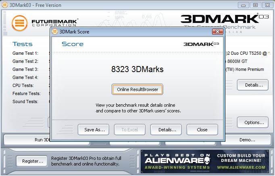Click the Run 3DMark button
The width and height of the screenshot is (275, 176).
(x=27, y=140)
